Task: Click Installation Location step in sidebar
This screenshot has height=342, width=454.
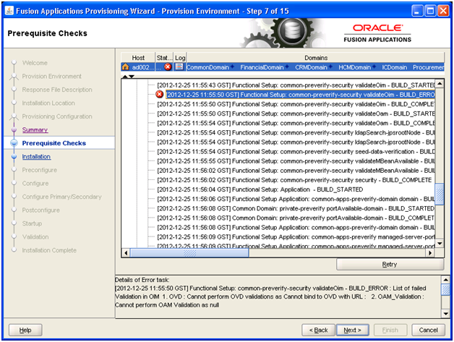Action: (x=48, y=103)
